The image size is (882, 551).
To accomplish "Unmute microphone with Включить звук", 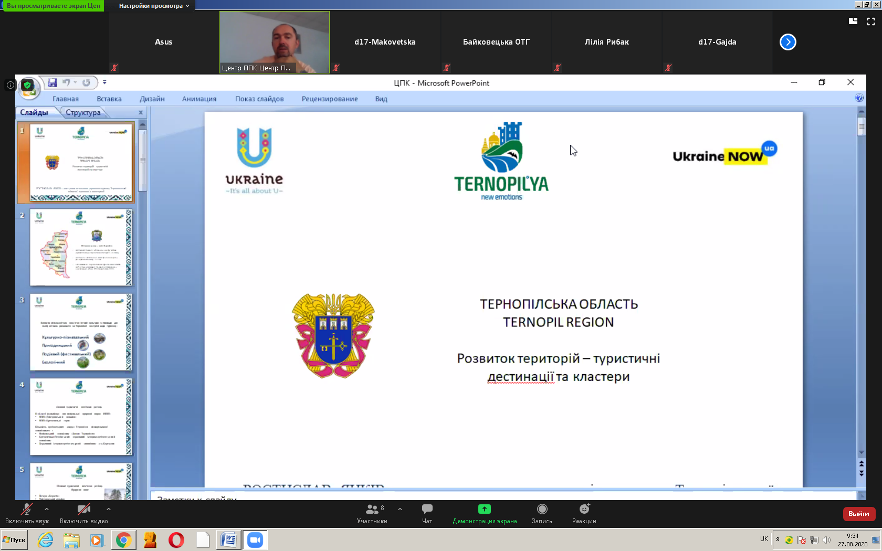I will [27, 514].
